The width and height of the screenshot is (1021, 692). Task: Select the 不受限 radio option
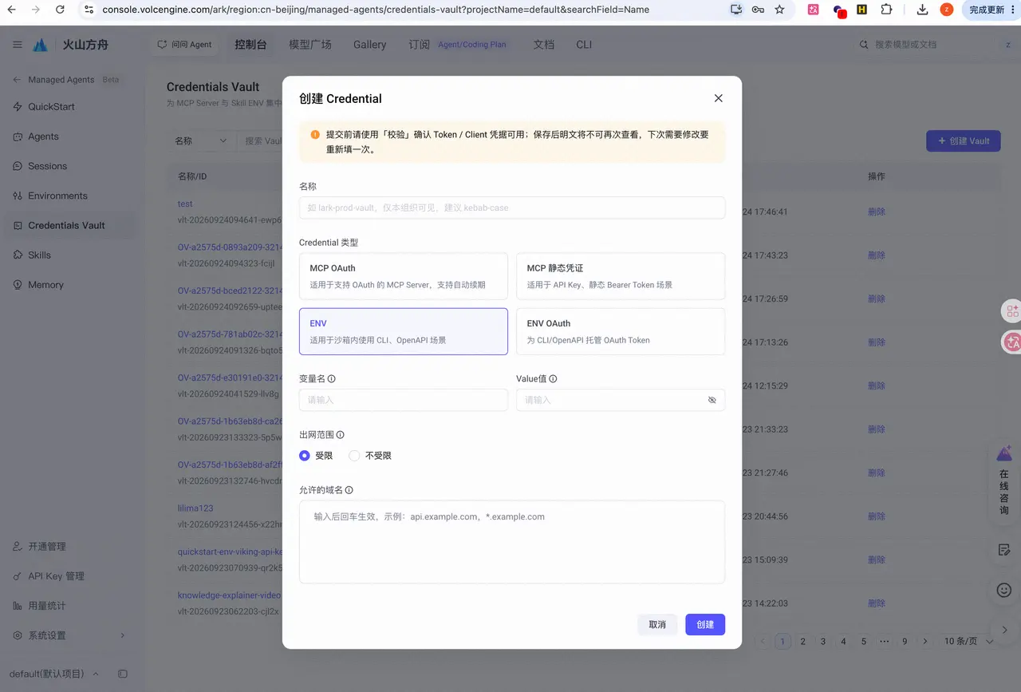point(370,456)
